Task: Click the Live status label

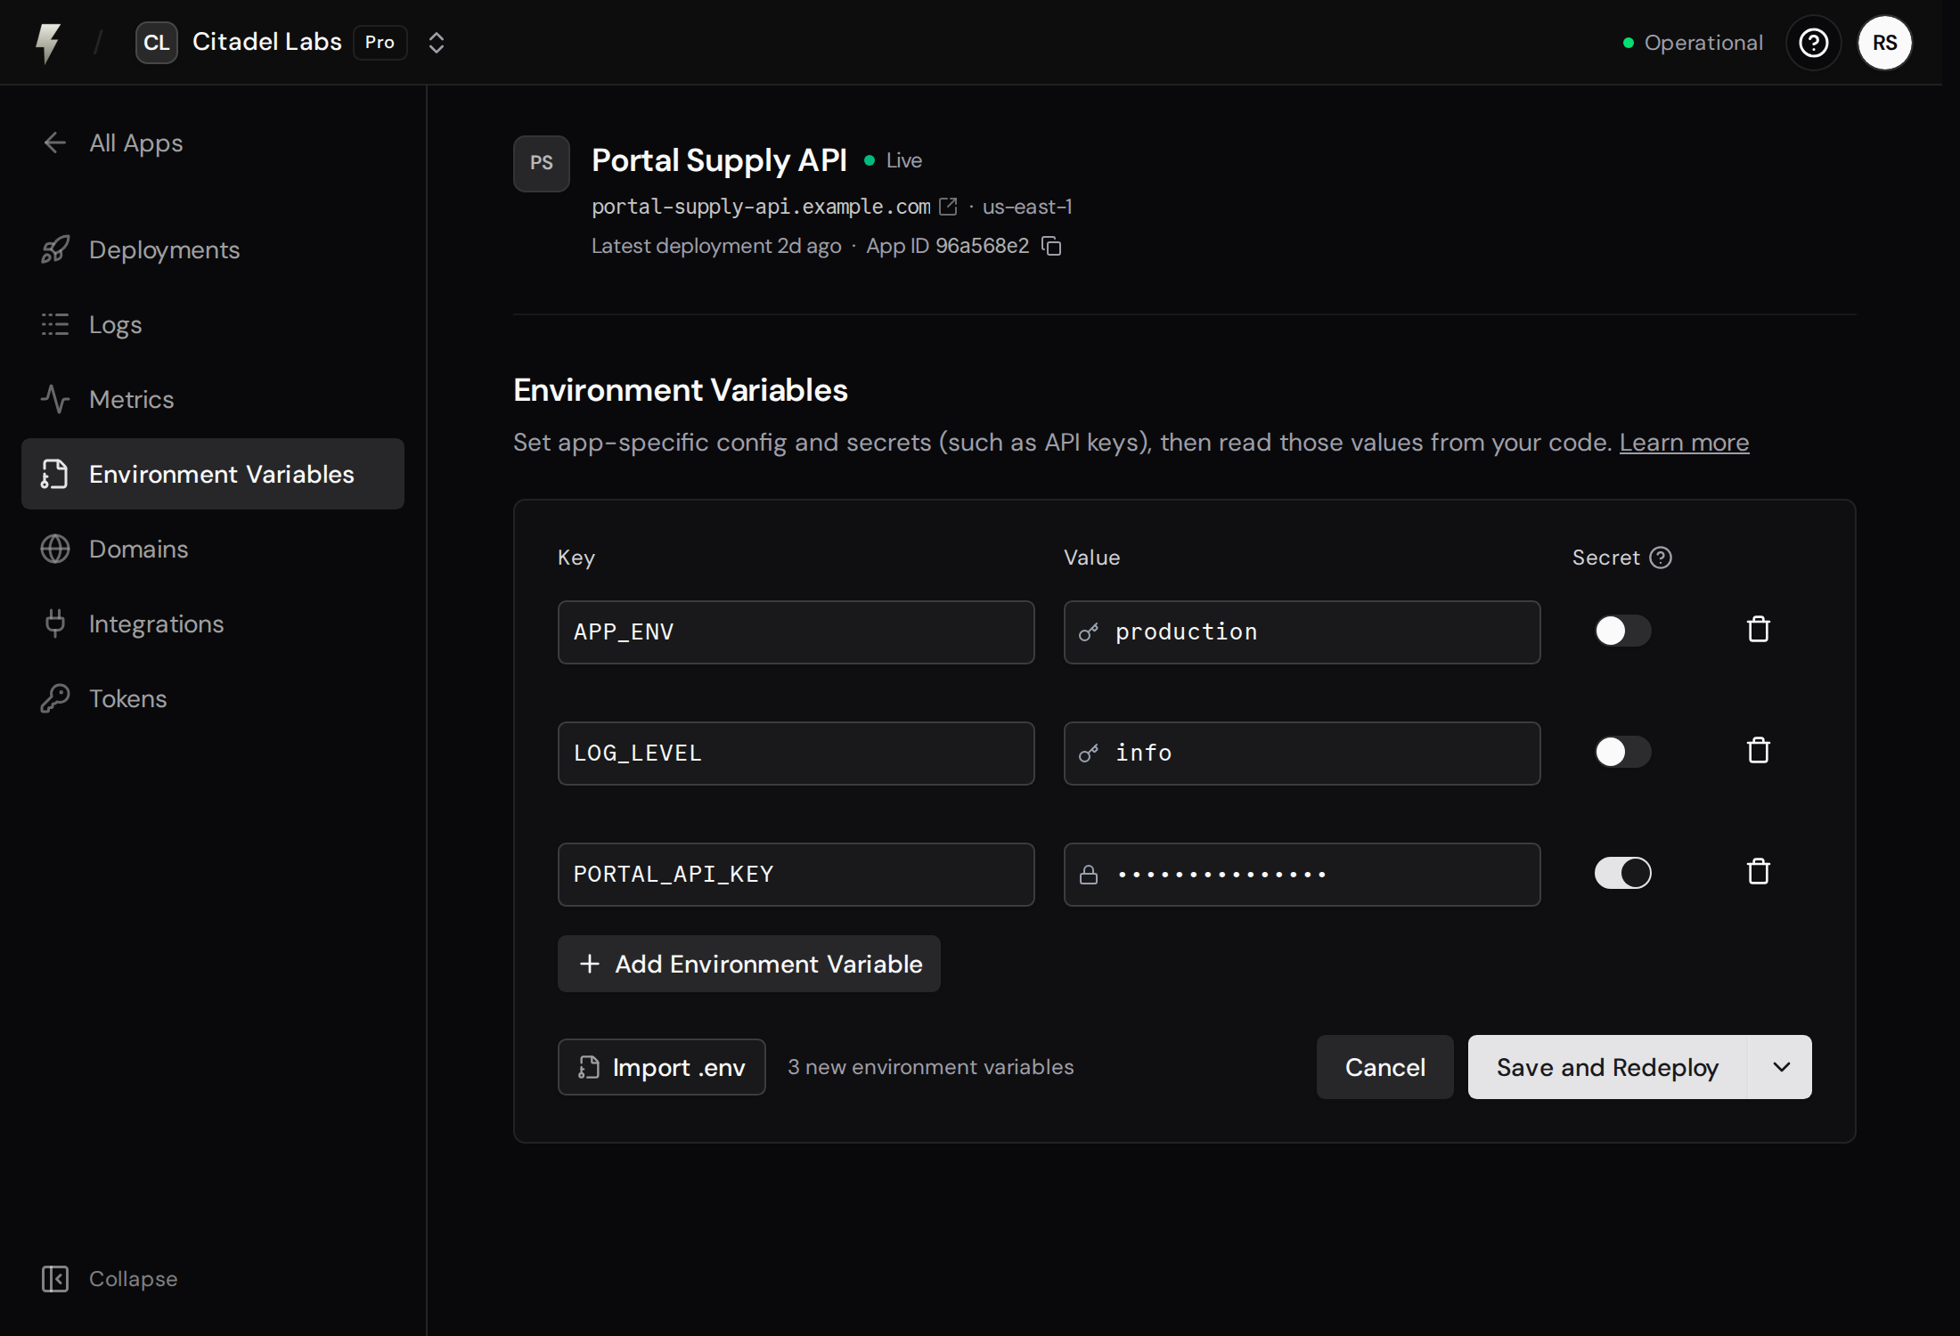Action: pyautogui.click(x=903, y=160)
